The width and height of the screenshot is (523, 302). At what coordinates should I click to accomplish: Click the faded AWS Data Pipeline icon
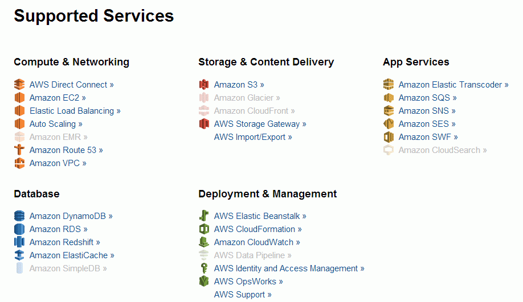coord(204,255)
